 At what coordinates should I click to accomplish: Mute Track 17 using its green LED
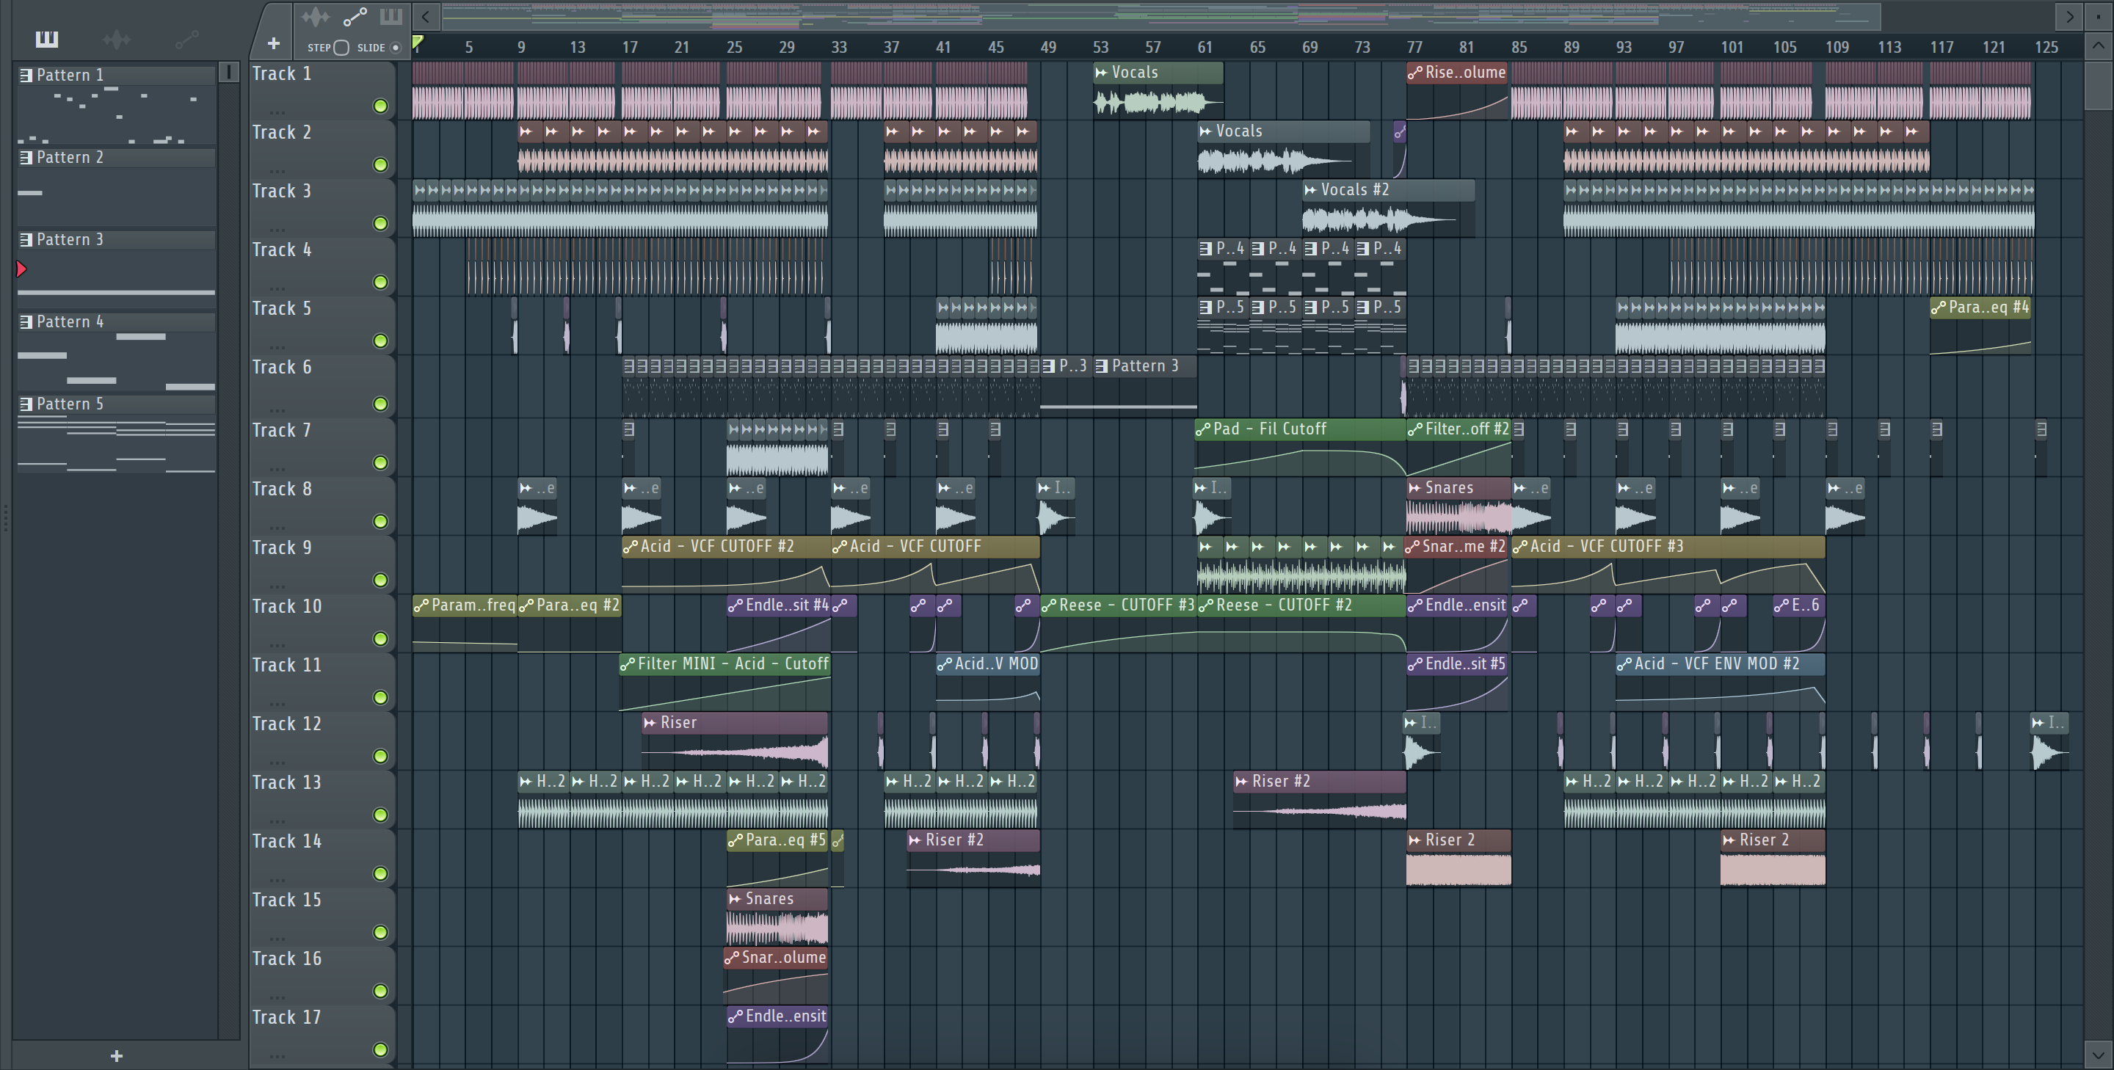380,1049
